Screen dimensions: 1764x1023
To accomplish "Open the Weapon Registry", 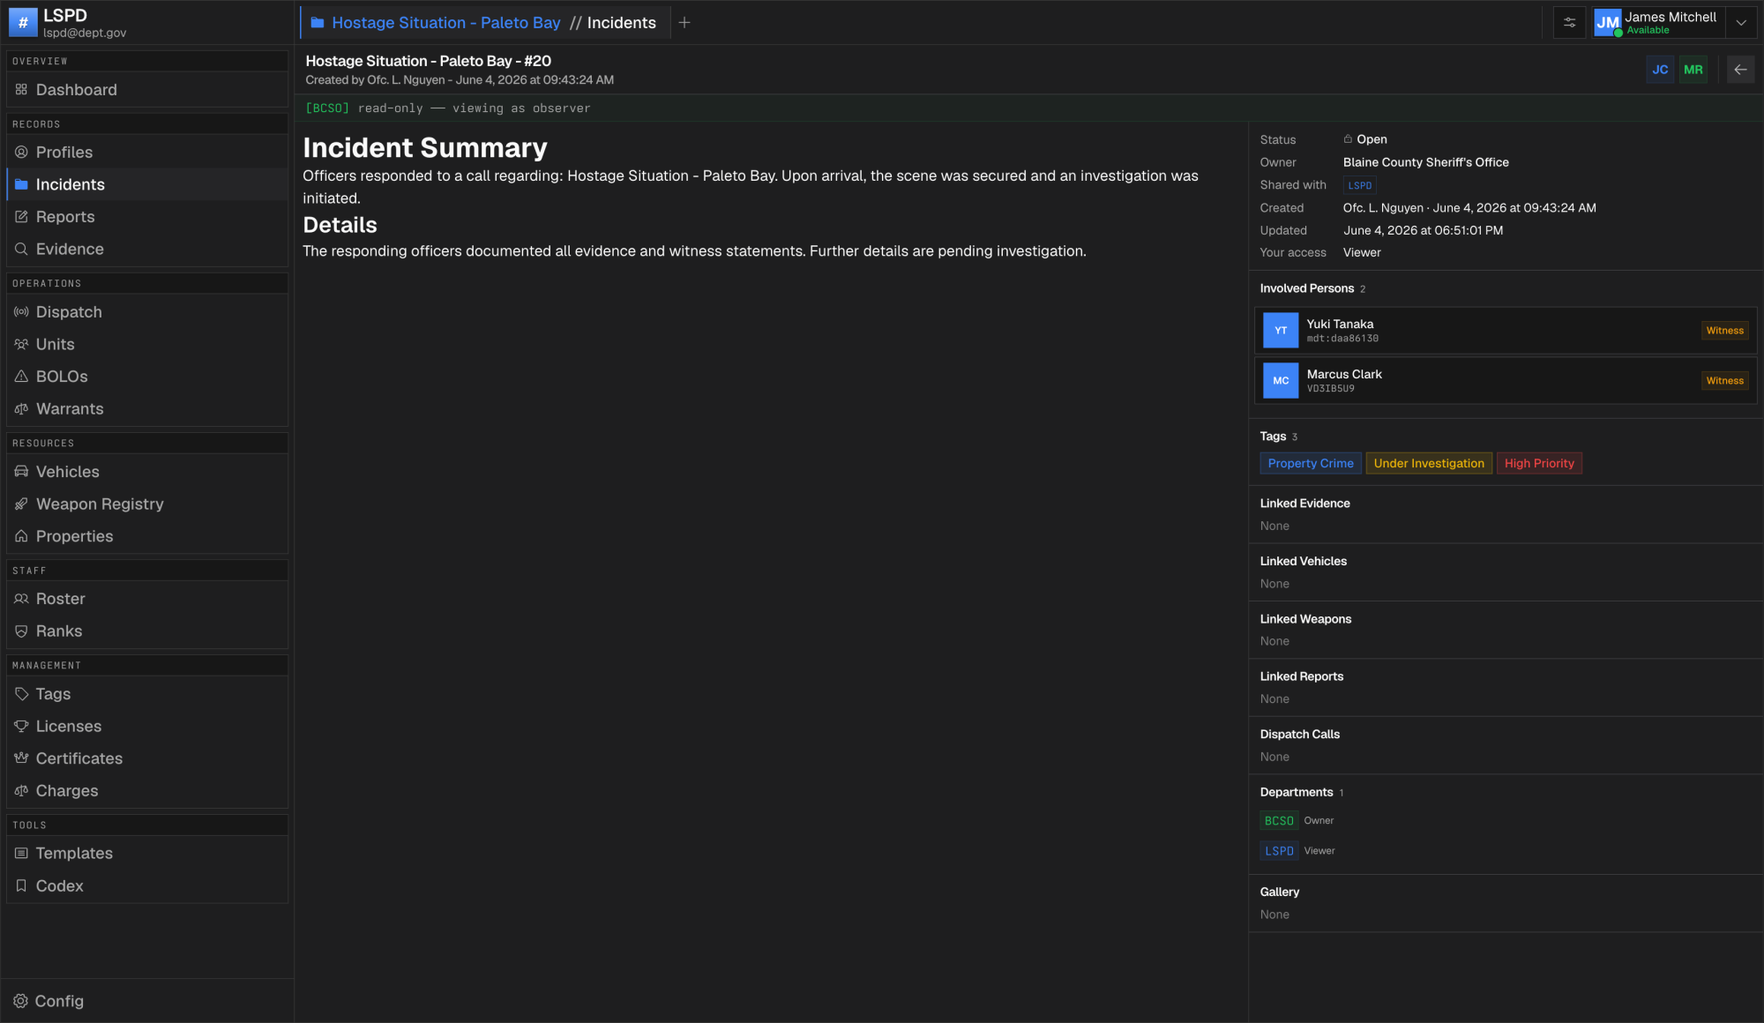I will pos(147,504).
